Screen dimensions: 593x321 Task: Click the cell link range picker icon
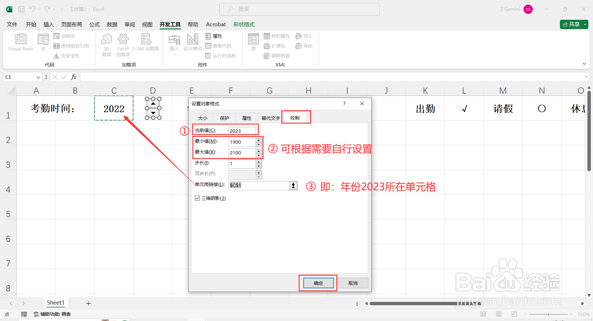[293, 185]
